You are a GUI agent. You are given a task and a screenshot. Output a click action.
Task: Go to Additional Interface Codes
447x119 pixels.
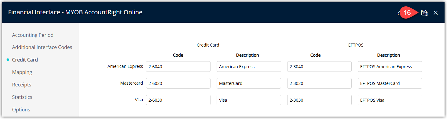click(42, 47)
